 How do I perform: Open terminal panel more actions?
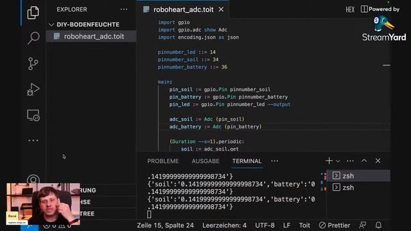350,161
